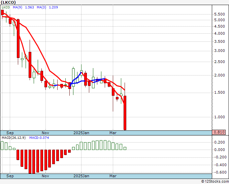Click the 4.500 price axis label
Viewport: 229px width, 184px height.
219,26
